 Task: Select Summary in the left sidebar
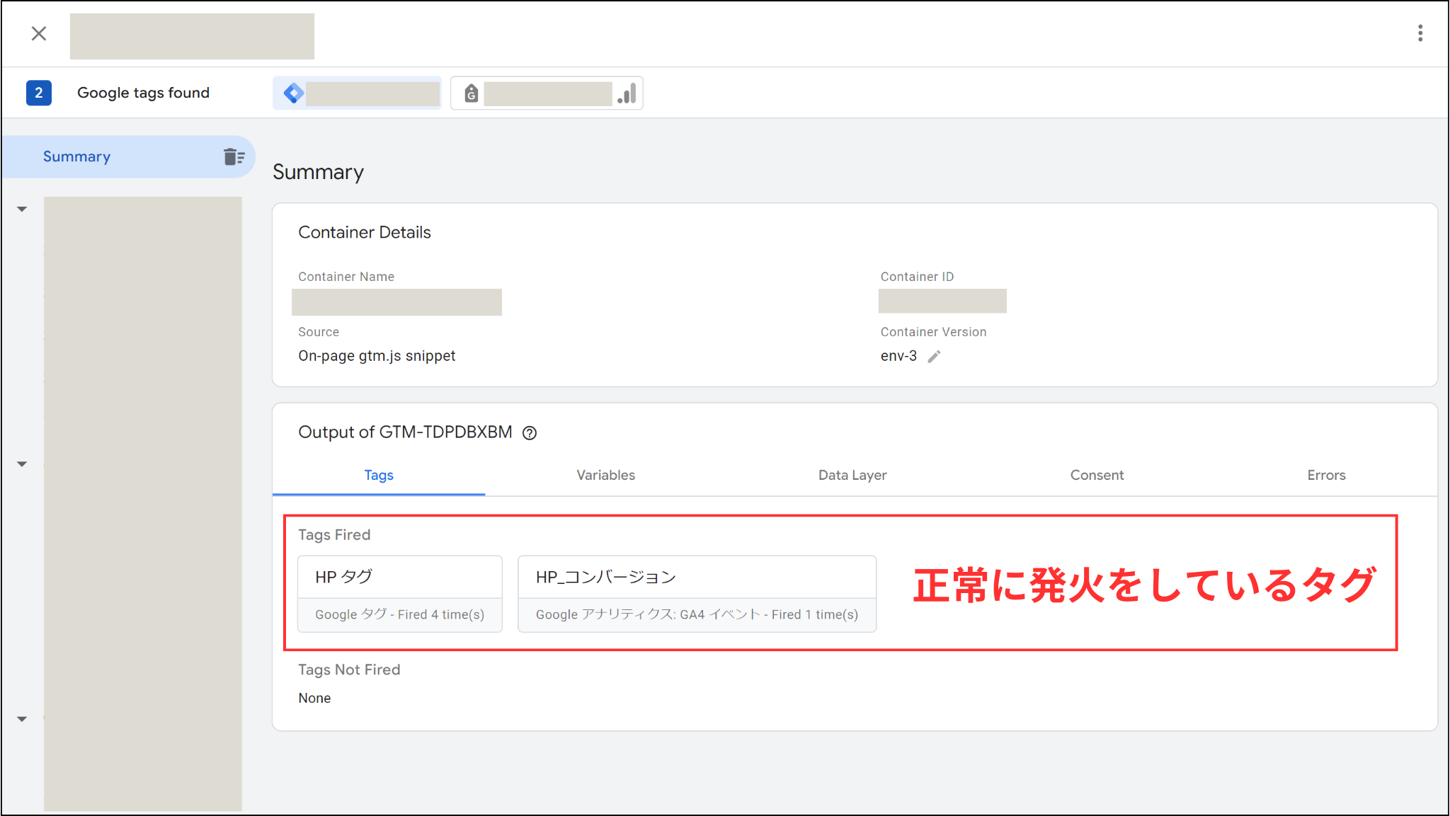[127, 156]
